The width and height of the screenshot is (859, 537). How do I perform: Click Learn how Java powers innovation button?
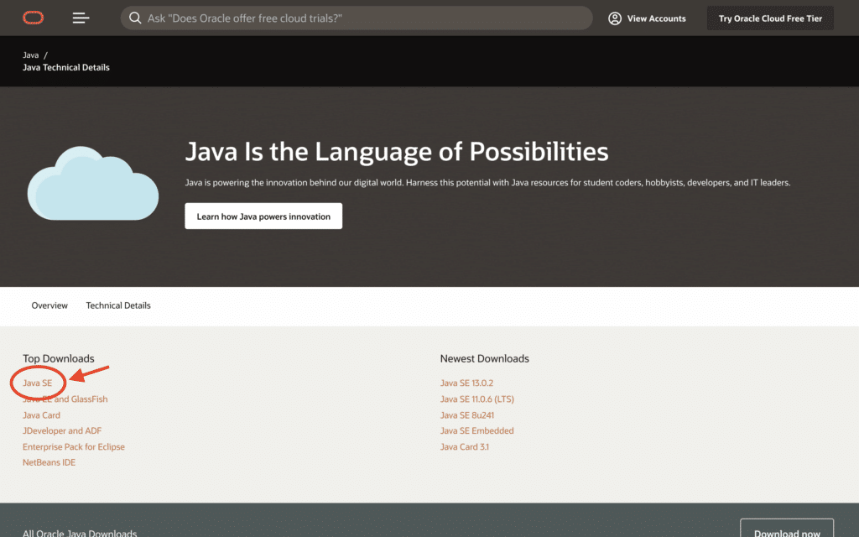(263, 216)
